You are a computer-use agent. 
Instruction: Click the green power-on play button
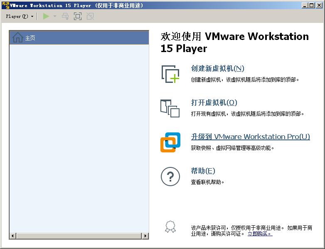click(x=46, y=16)
